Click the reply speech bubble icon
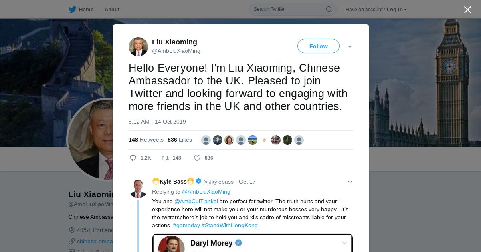 pos(133,158)
